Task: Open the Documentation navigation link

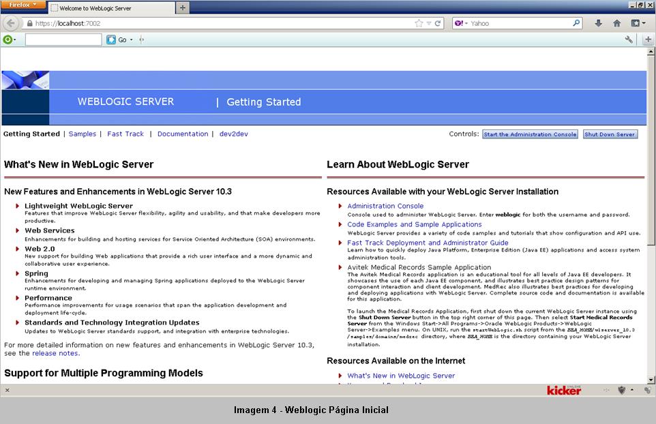Action: click(183, 134)
